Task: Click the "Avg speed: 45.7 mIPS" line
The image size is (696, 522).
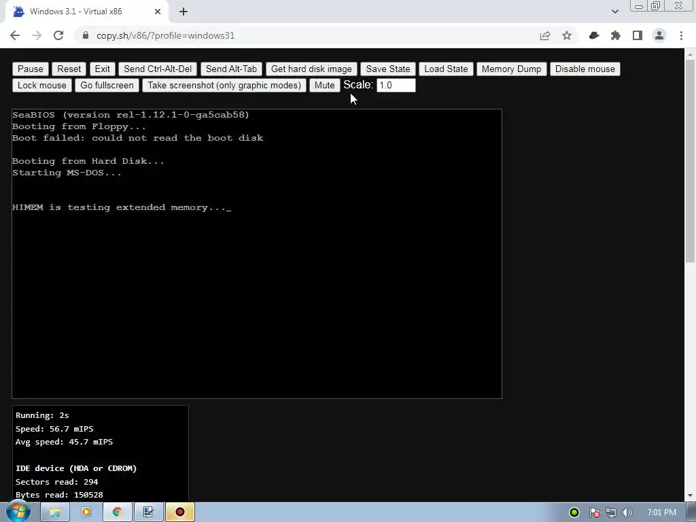Action: click(65, 442)
